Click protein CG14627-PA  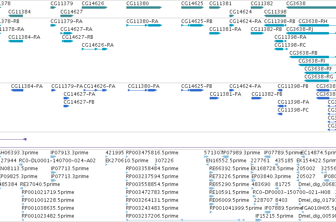[x=79, y=94]
